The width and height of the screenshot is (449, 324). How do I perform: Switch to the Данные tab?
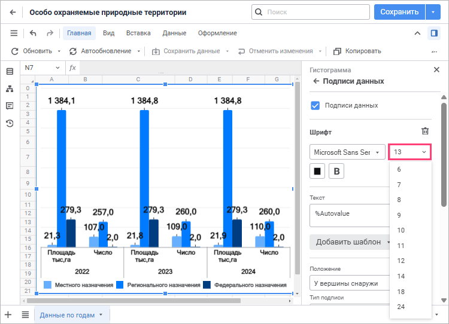174,33
